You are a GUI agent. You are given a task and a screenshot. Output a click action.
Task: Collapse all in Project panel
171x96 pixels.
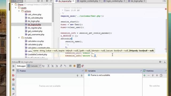42,1
